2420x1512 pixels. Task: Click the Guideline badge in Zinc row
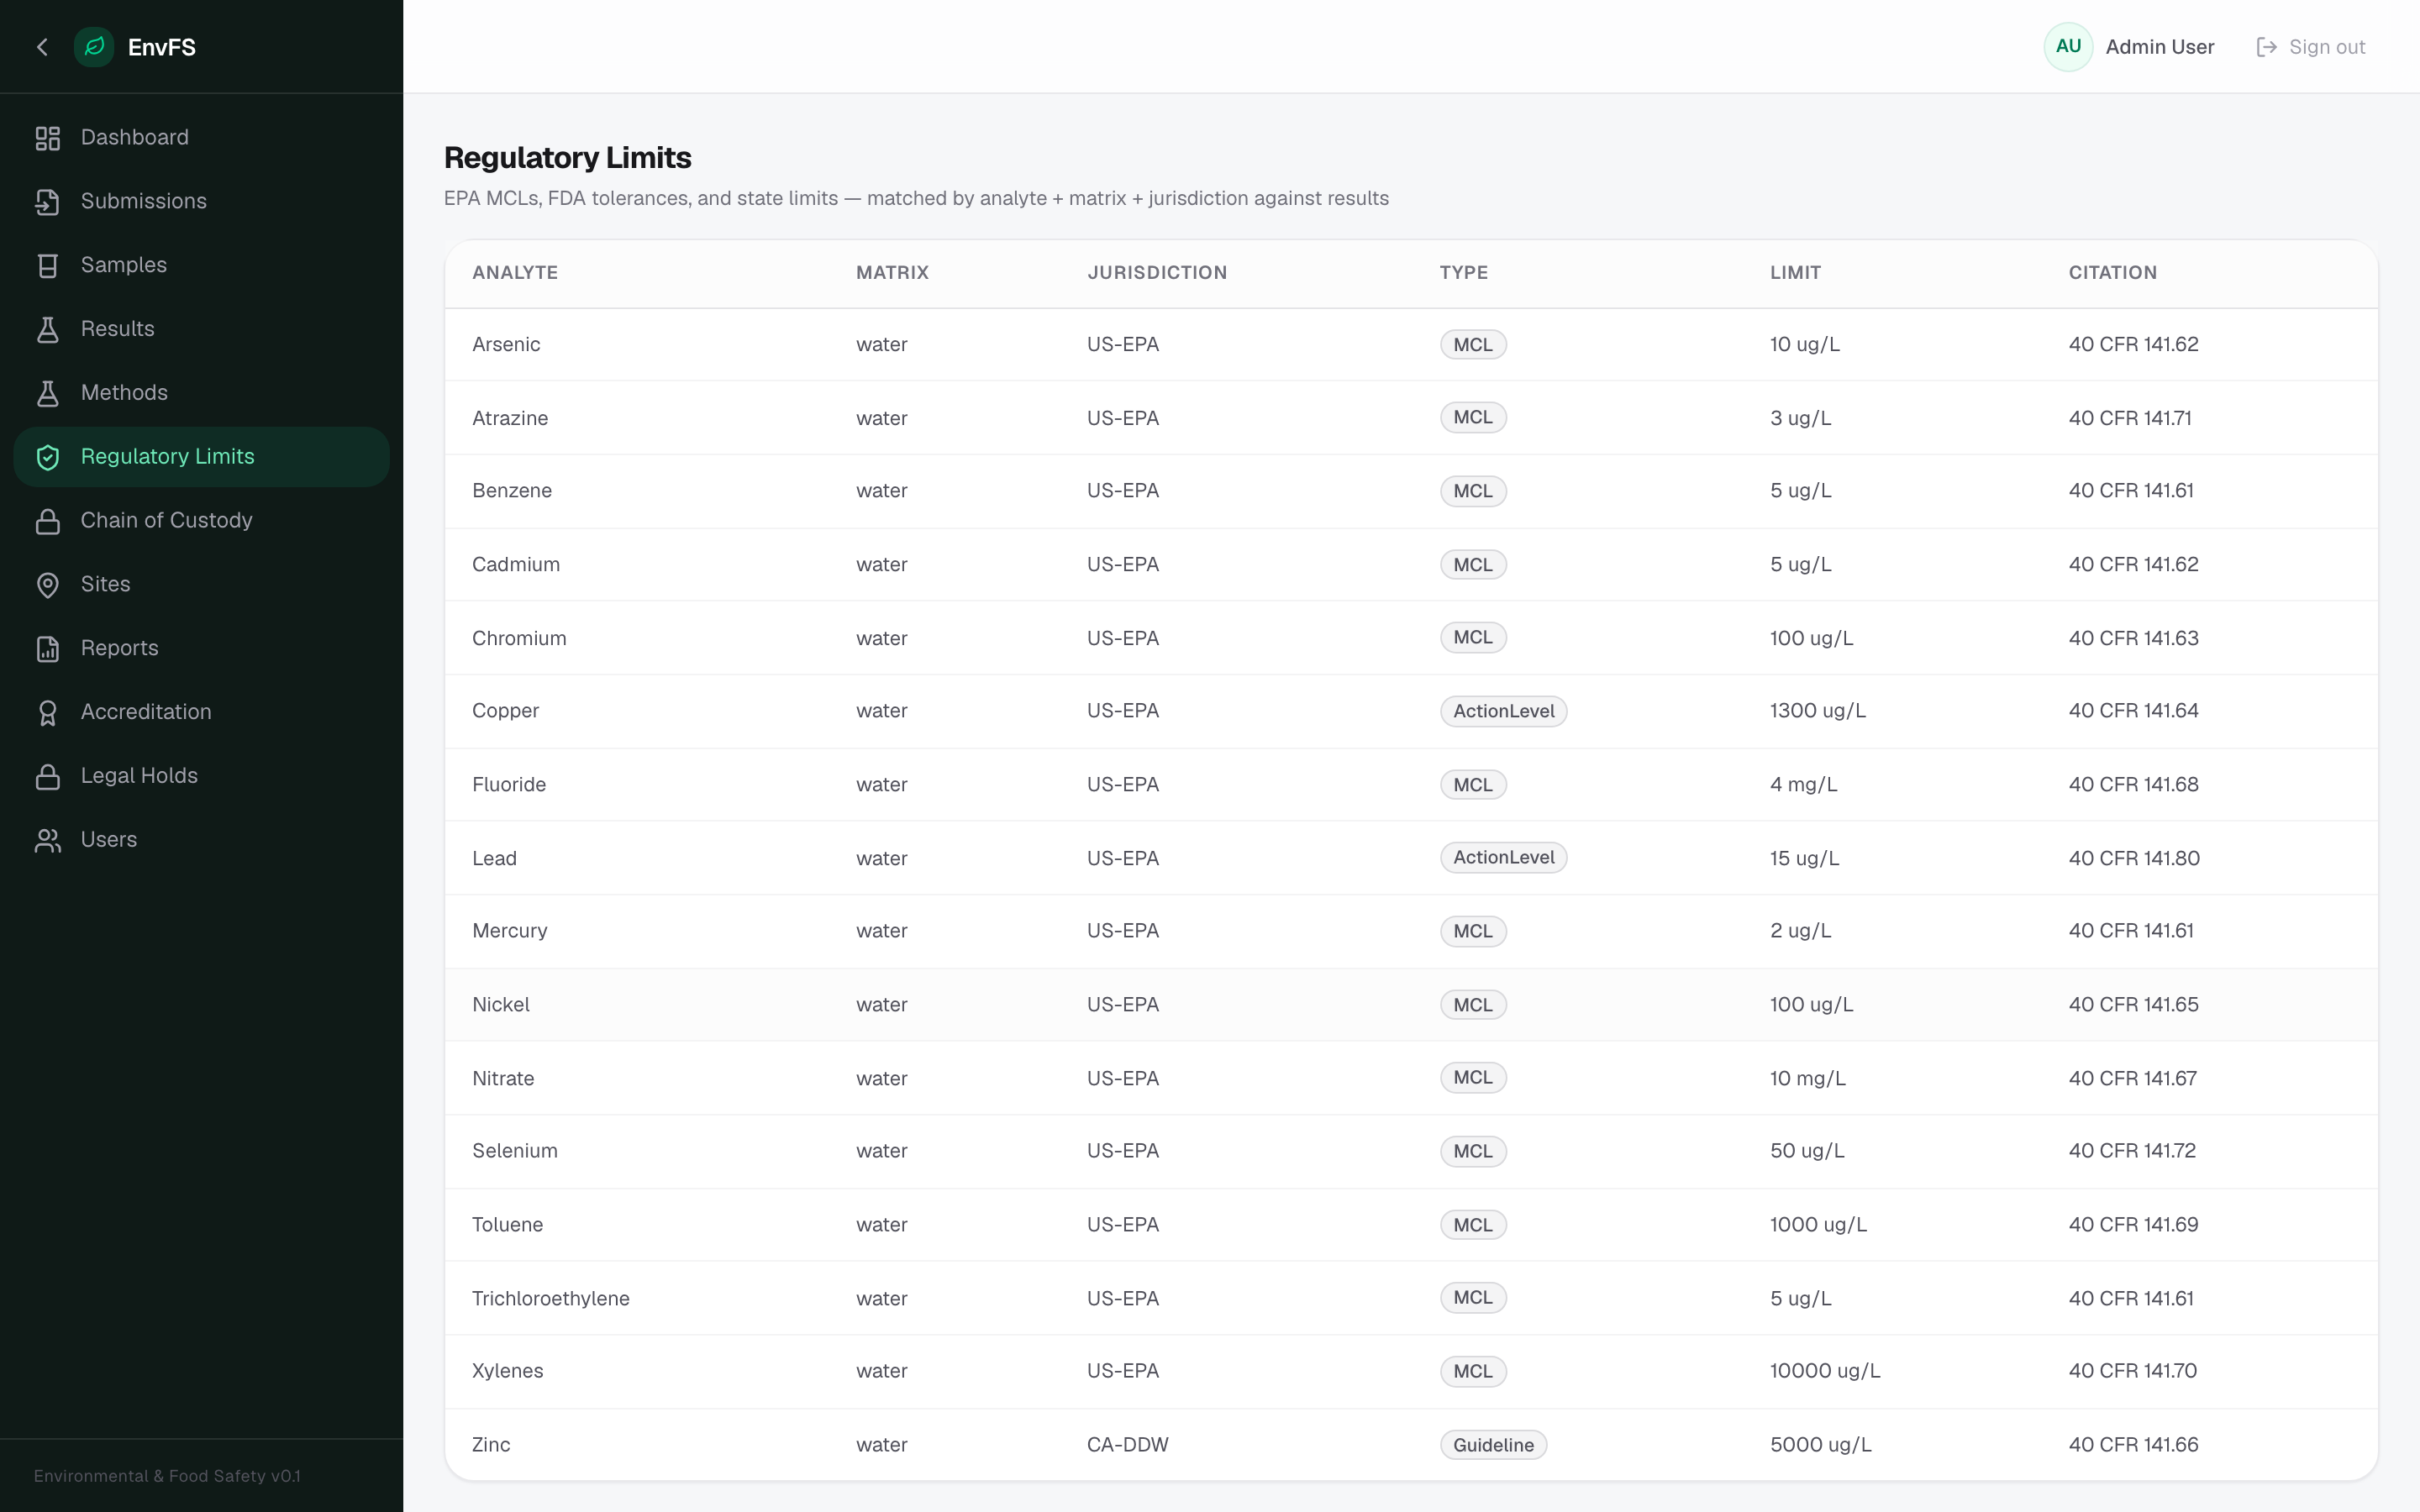[1493, 1445]
